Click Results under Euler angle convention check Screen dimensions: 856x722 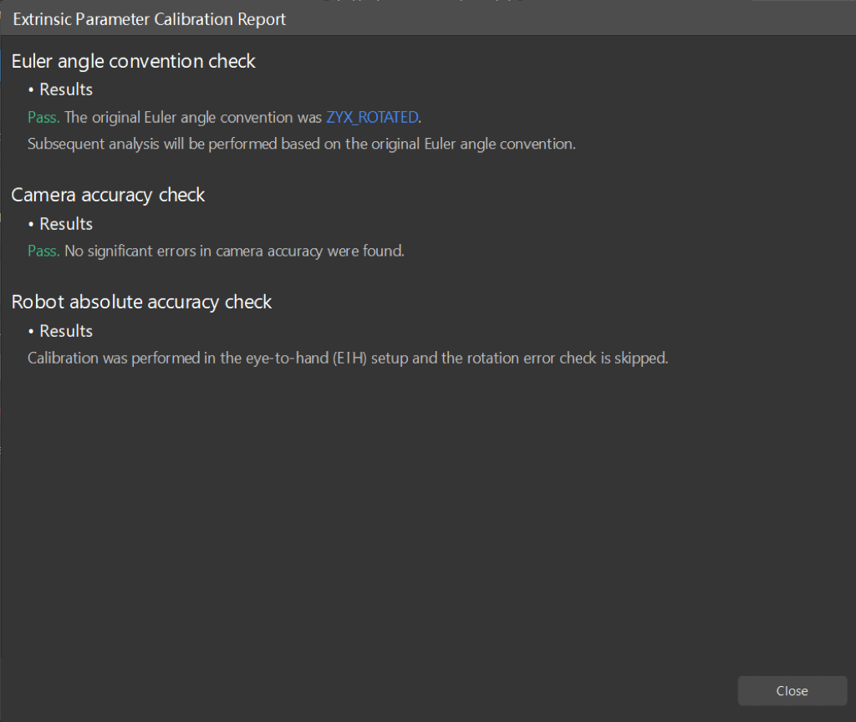[66, 89]
